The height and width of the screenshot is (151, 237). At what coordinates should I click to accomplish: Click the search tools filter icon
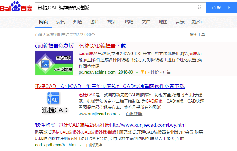(x=187, y=35)
